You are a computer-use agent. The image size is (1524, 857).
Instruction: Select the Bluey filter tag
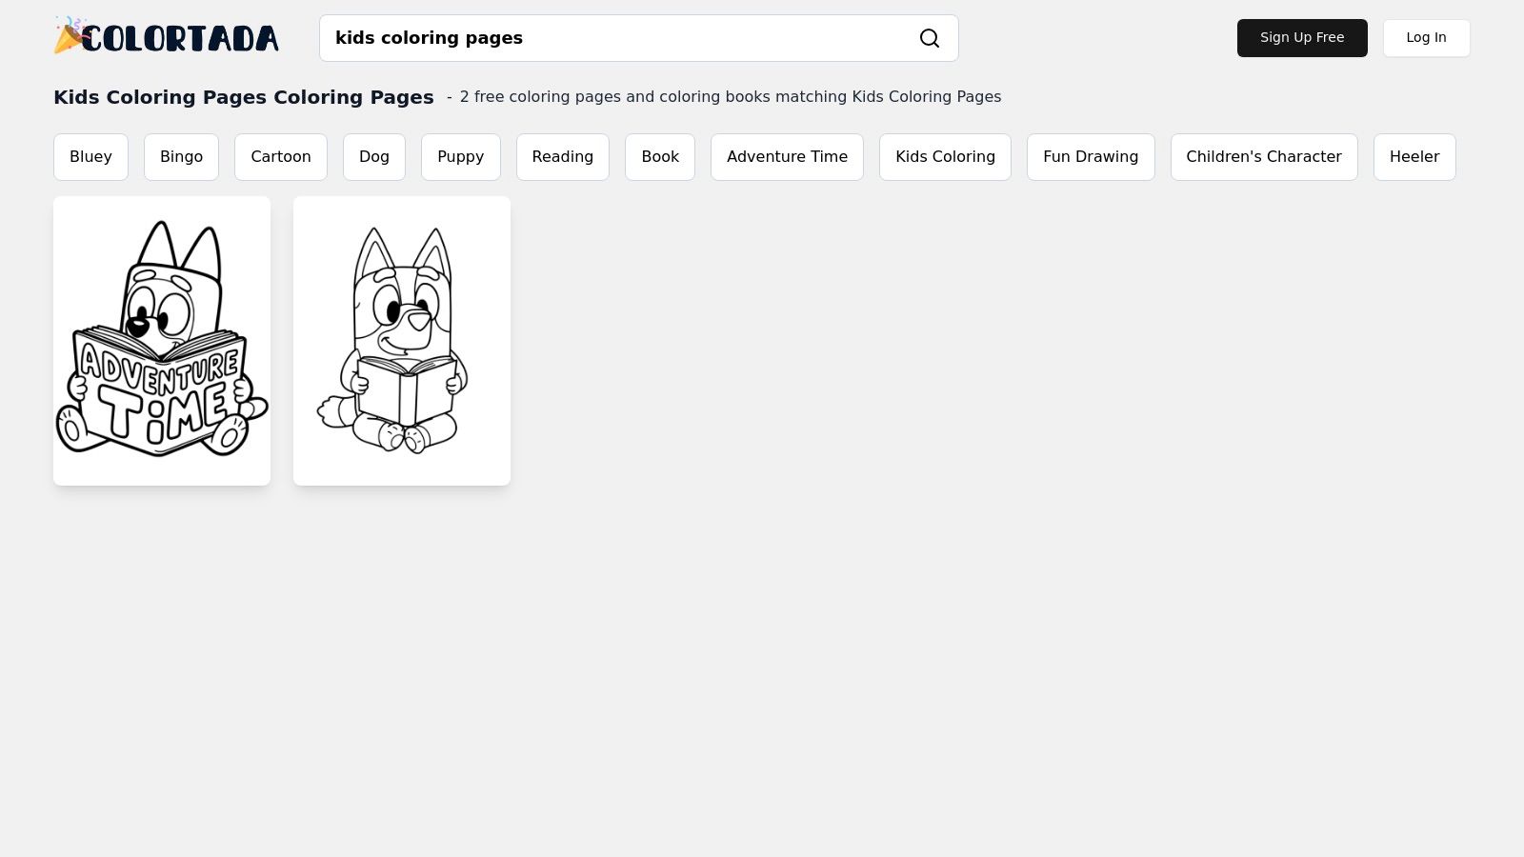click(90, 156)
